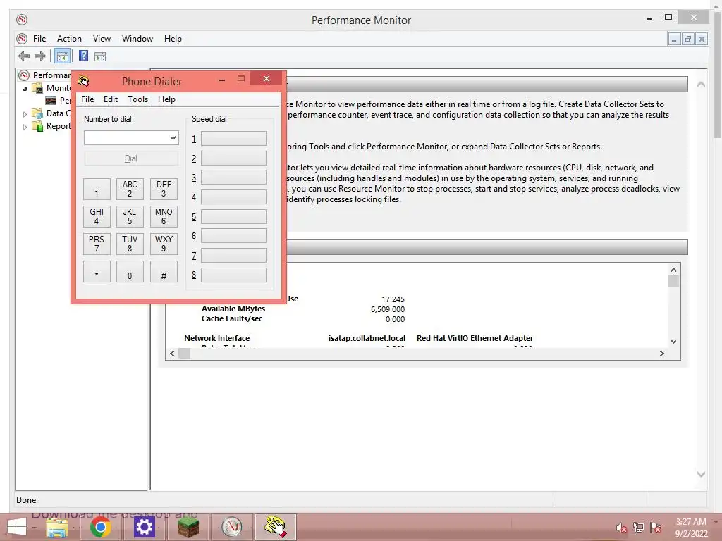Open Window menu in Performance Monitor
This screenshot has width=722, height=541.
pos(137,39)
